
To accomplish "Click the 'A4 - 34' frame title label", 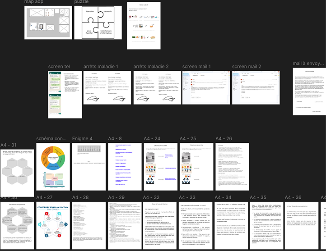I will pyautogui.click(x=223, y=198).
